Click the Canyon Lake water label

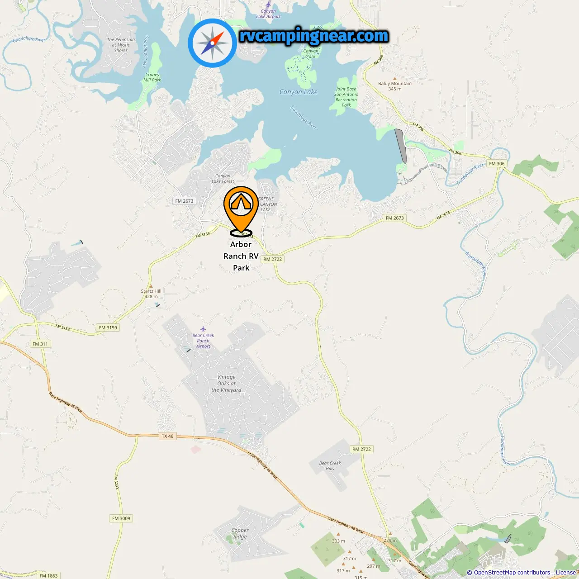click(299, 92)
